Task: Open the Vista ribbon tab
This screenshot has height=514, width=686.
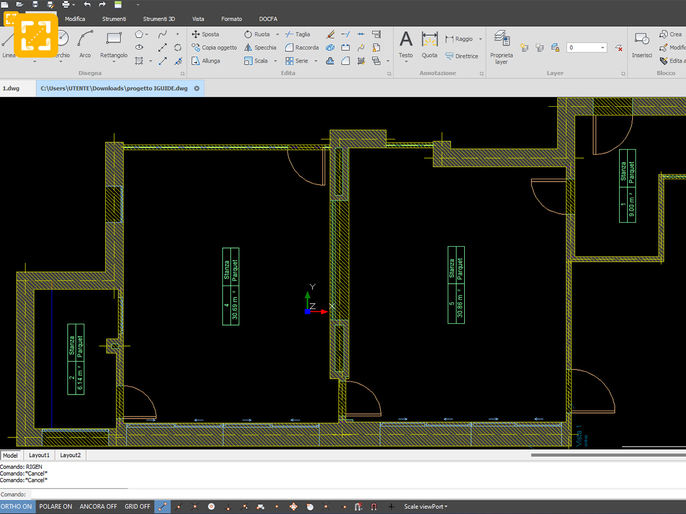Action: (198, 19)
